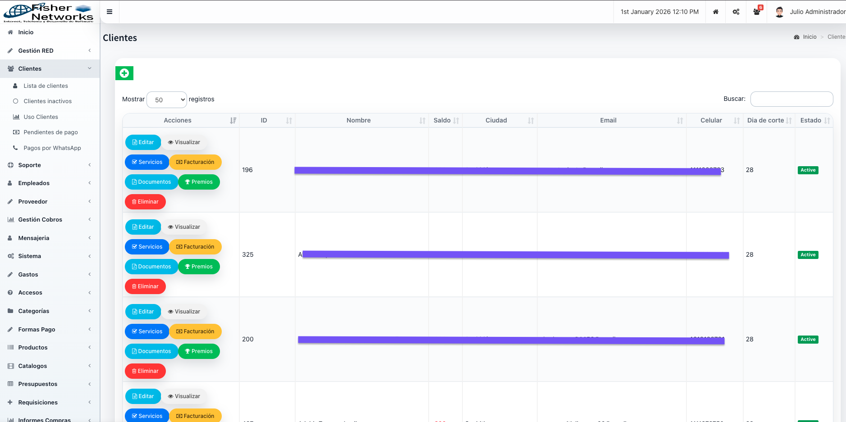Click the Active status badge for client 200
The height and width of the screenshot is (422, 846).
[808, 340]
